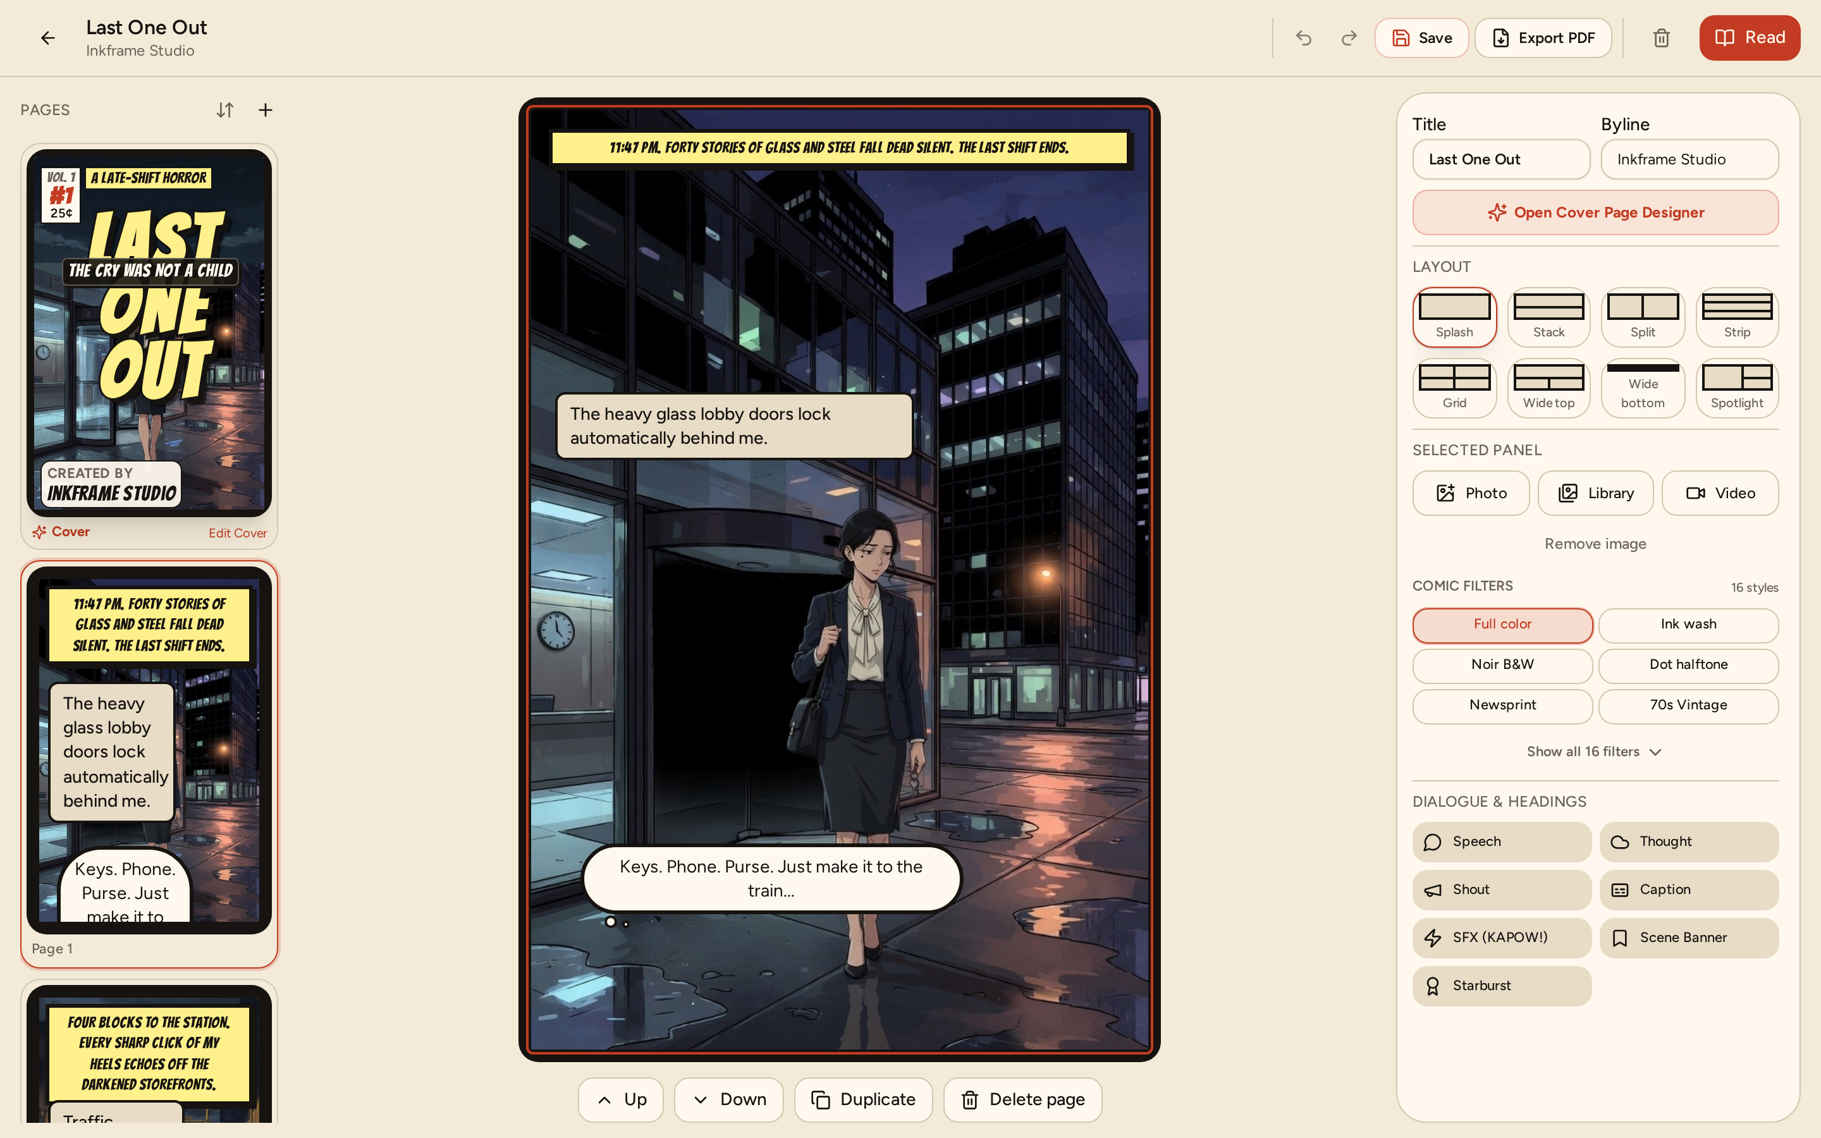Viewport: 1821px width, 1138px height.
Task: Duplicate the current page
Action: (x=863, y=1100)
